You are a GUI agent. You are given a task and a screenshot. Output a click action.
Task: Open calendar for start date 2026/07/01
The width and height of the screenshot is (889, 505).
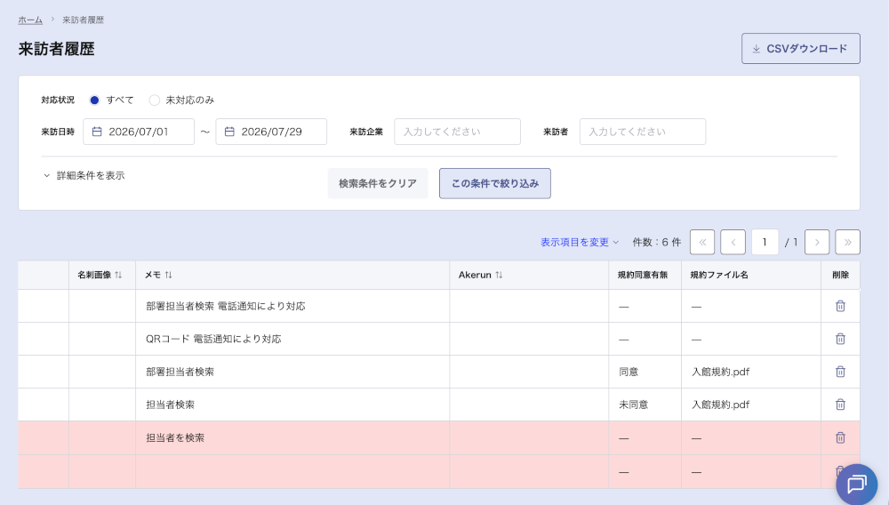coord(97,132)
